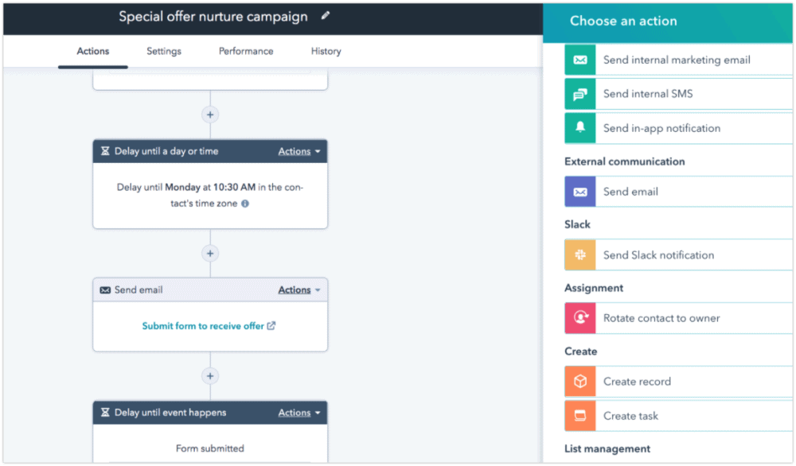Click the pencil icon to rename the campaign
The width and height of the screenshot is (796, 466).
[x=326, y=16]
